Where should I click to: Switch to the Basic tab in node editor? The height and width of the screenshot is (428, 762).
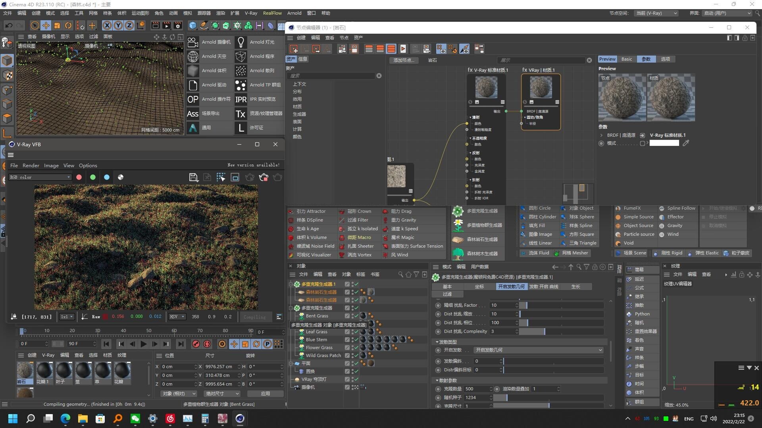tap(627, 59)
